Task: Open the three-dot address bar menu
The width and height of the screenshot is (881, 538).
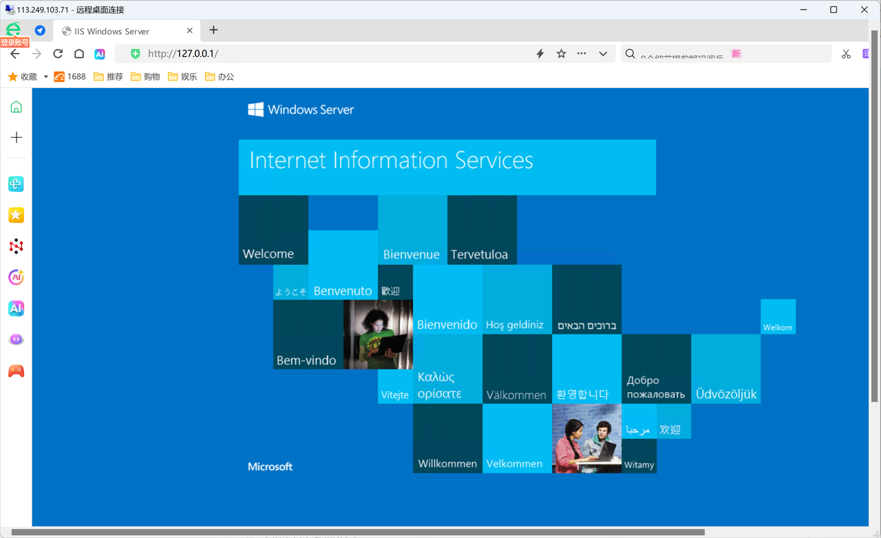Action: 582,54
